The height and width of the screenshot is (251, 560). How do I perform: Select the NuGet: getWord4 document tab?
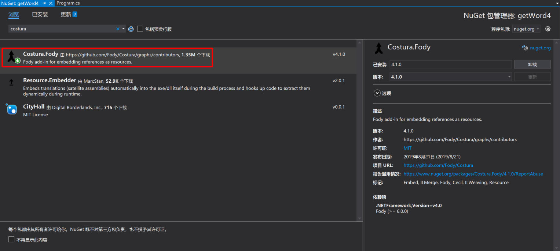click(x=20, y=3)
